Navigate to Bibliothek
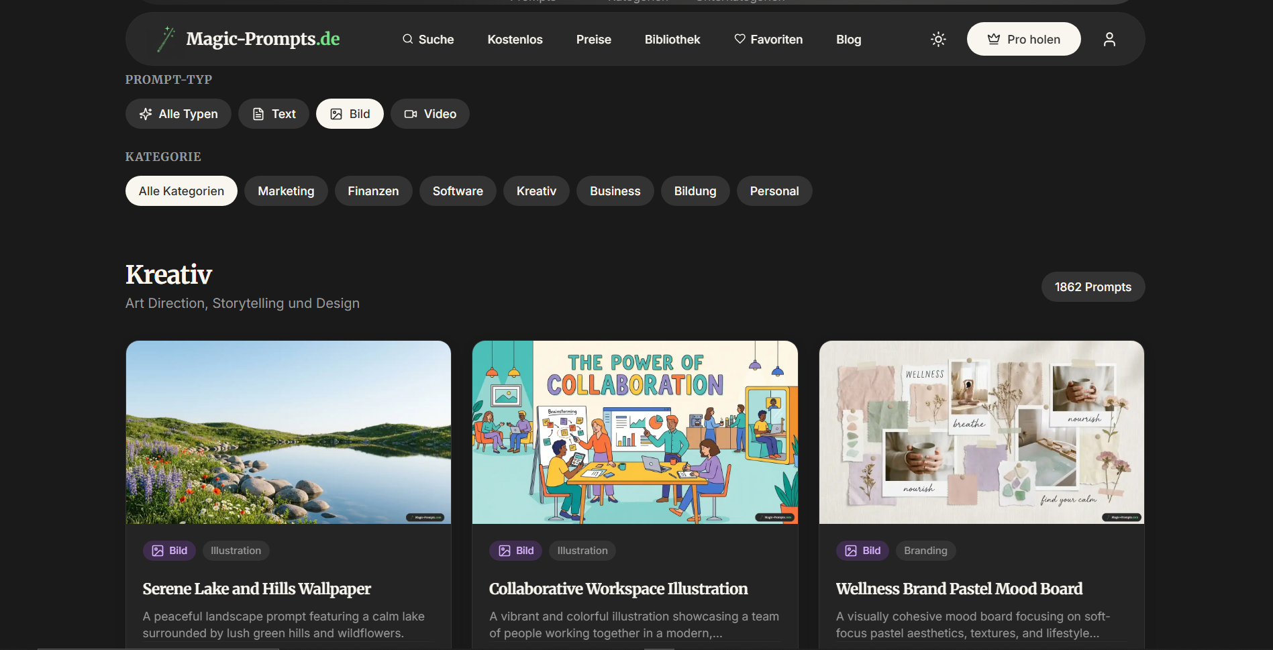The width and height of the screenshot is (1273, 650). pos(672,40)
